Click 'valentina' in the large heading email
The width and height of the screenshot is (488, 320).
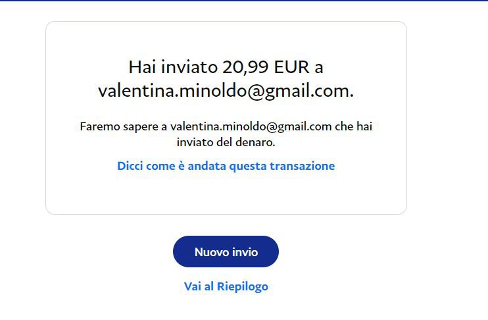pyautogui.click(x=136, y=91)
